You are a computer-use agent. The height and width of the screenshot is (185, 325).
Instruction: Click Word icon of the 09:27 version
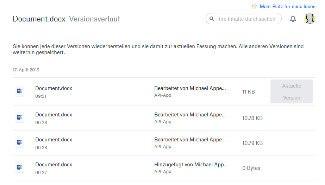[x=20, y=168]
